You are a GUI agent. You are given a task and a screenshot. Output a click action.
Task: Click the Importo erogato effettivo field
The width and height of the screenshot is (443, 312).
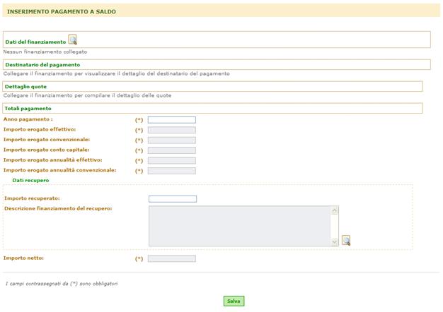[x=172, y=130]
